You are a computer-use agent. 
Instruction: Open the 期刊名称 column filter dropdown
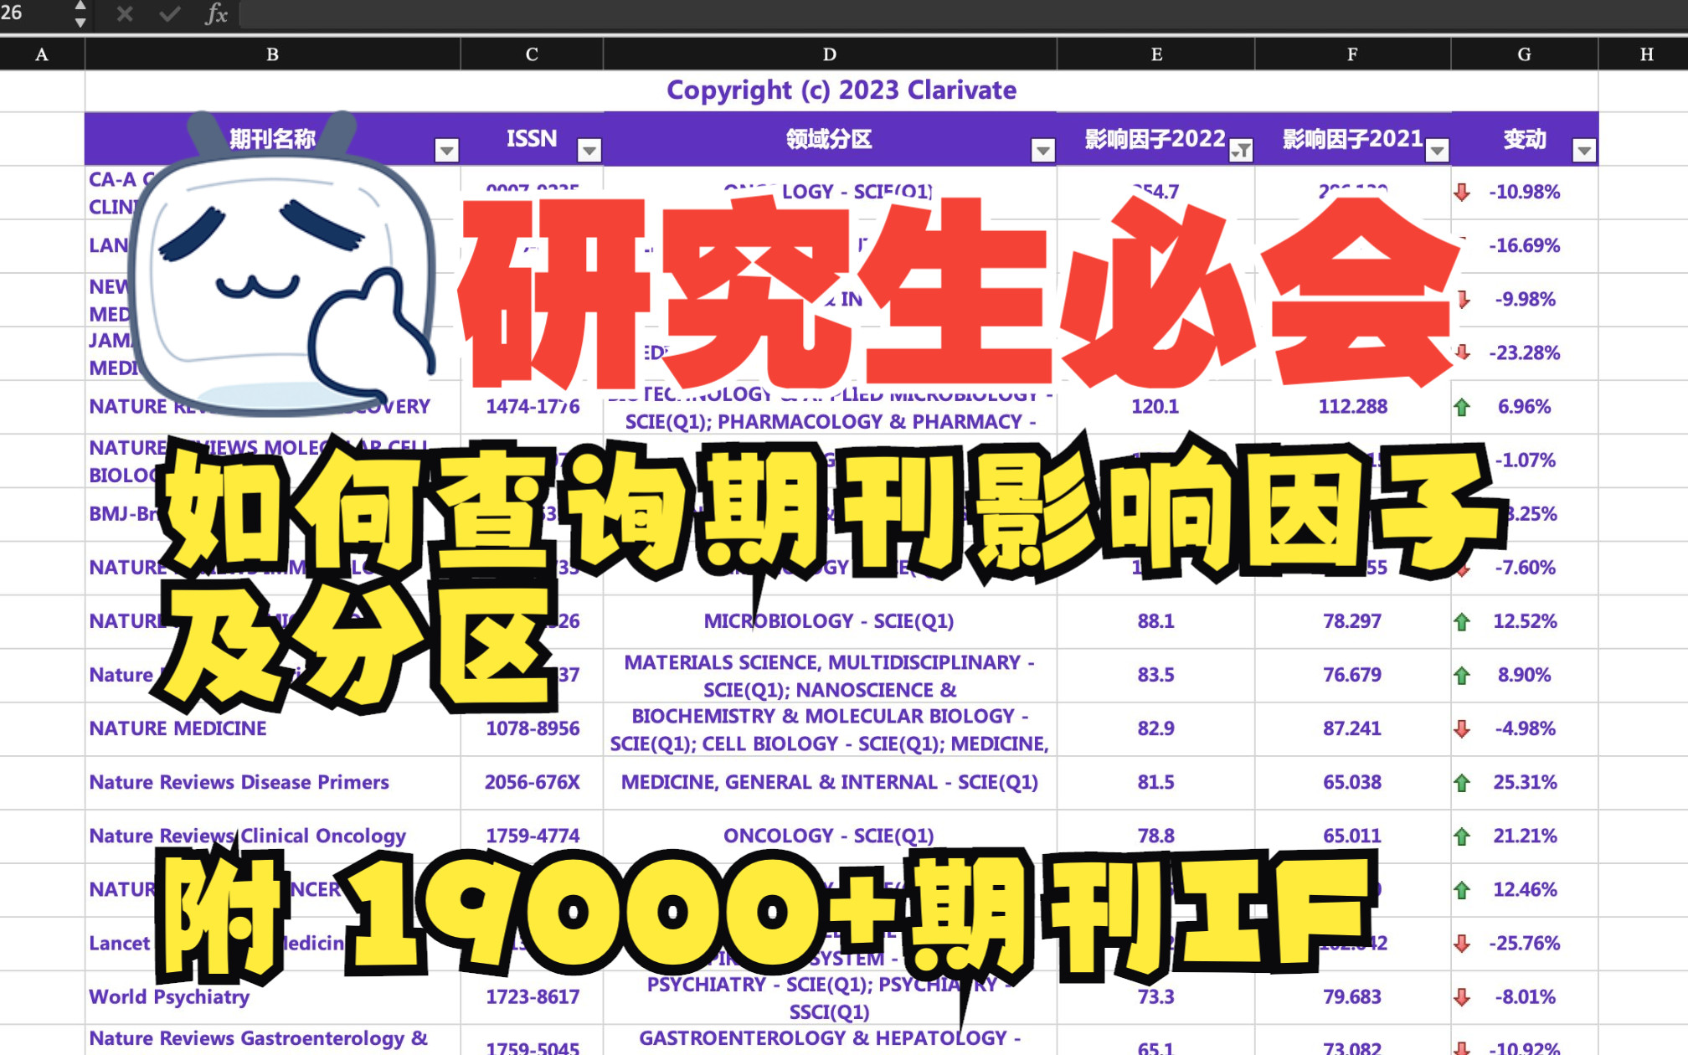click(x=445, y=149)
